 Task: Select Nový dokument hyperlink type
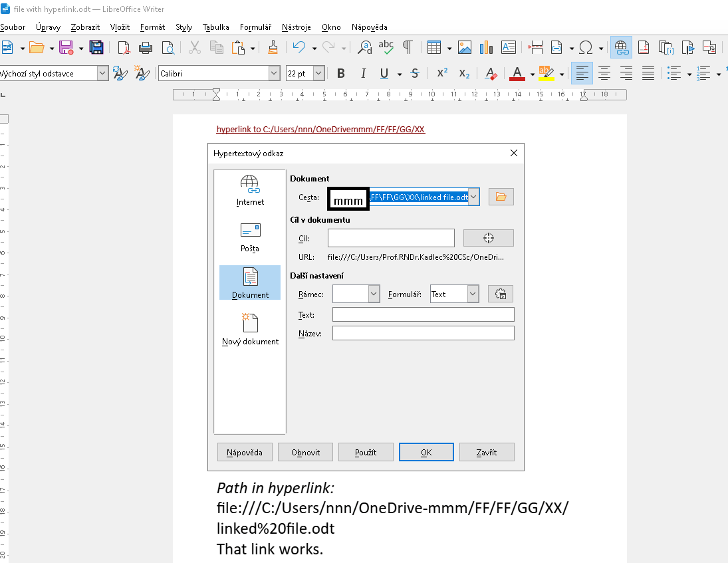click(250, 330)
